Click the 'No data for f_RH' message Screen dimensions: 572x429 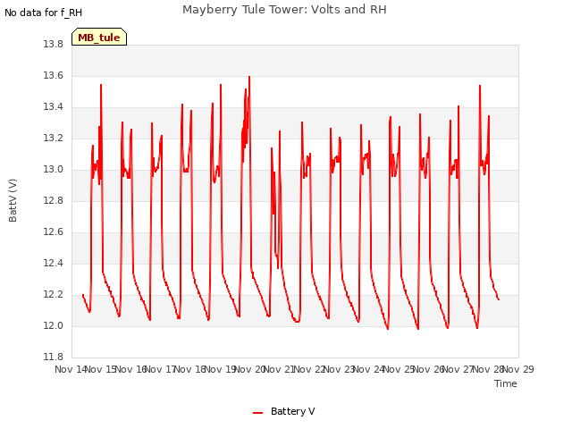coord(44,13)
